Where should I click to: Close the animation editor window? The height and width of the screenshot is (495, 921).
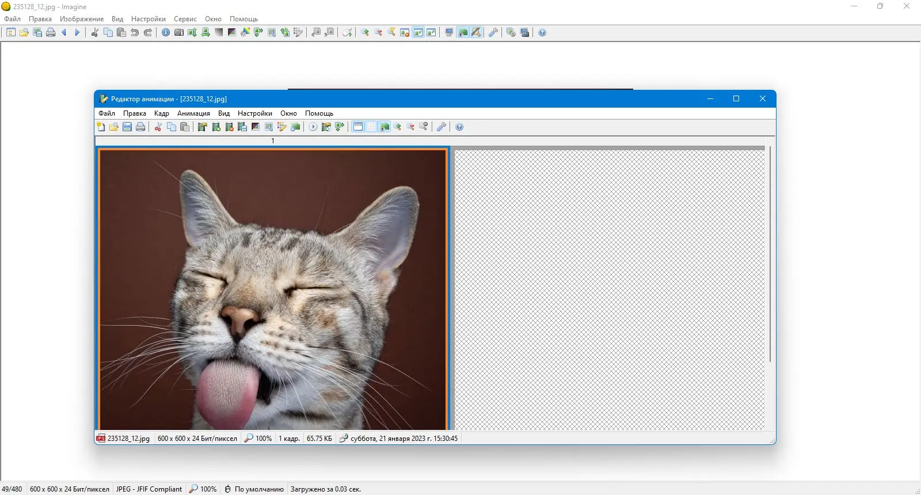point(763,98)
